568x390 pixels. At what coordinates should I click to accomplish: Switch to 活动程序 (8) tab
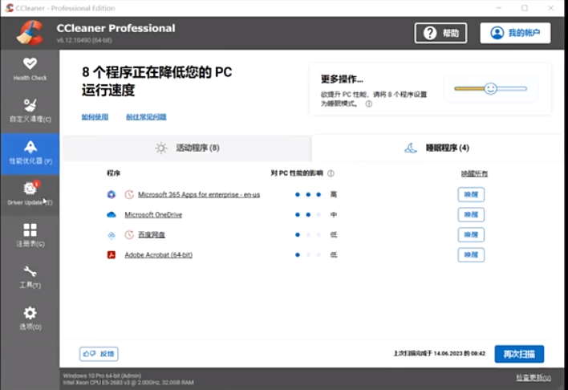click(x=187, y=148)
